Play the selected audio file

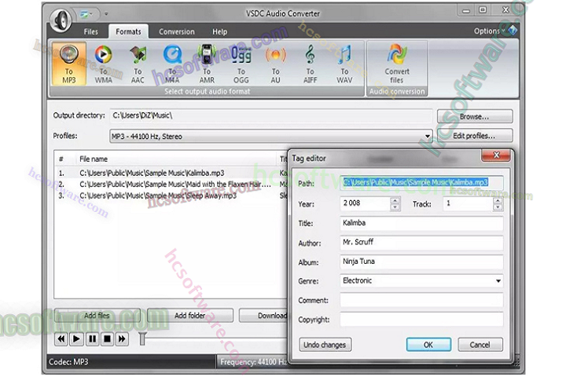(76, 339)
